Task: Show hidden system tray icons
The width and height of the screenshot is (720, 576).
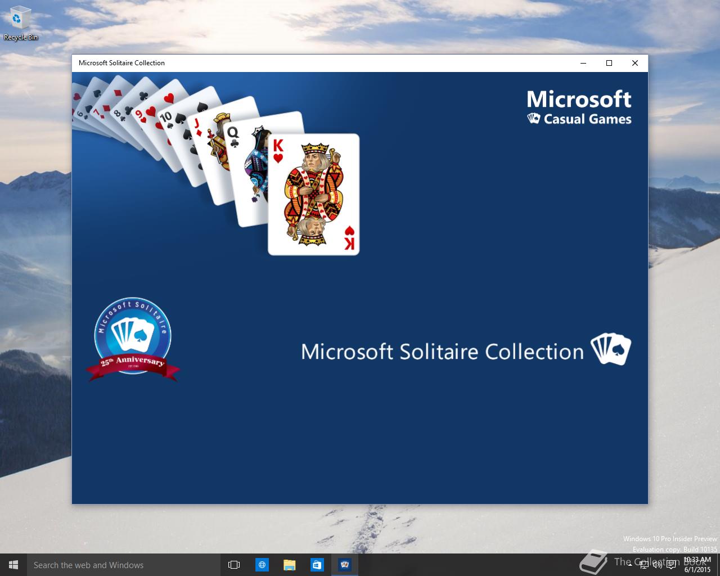Action: [631, 565]
